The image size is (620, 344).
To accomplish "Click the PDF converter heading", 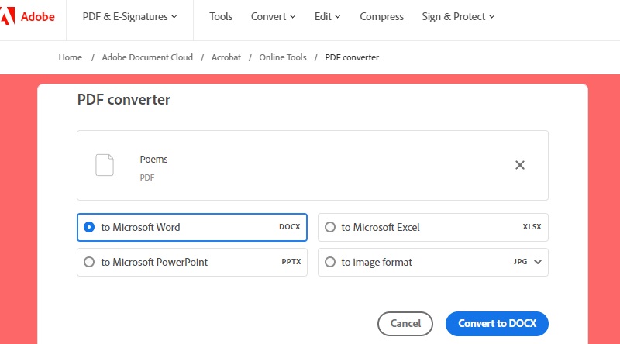I will pos(124,100).
